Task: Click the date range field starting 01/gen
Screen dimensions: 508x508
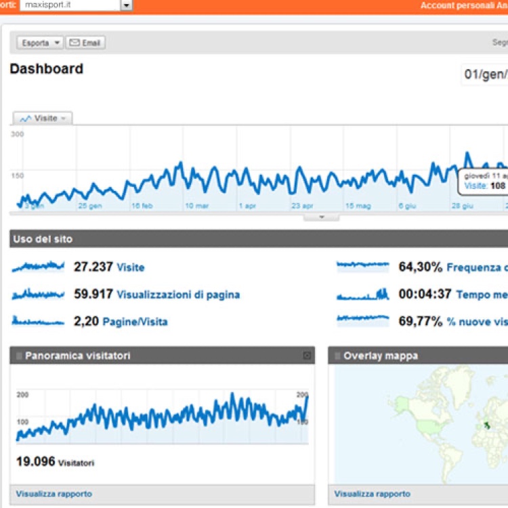Action: tap(484, 73)
